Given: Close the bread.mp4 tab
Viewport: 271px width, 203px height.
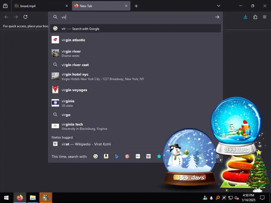Looking at the screenshot, I should coord(67,6).
